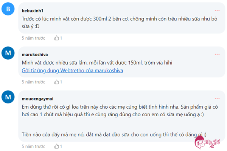Like marukoshiva's comment with thumbs-up
227x151 pixels.
57,82
